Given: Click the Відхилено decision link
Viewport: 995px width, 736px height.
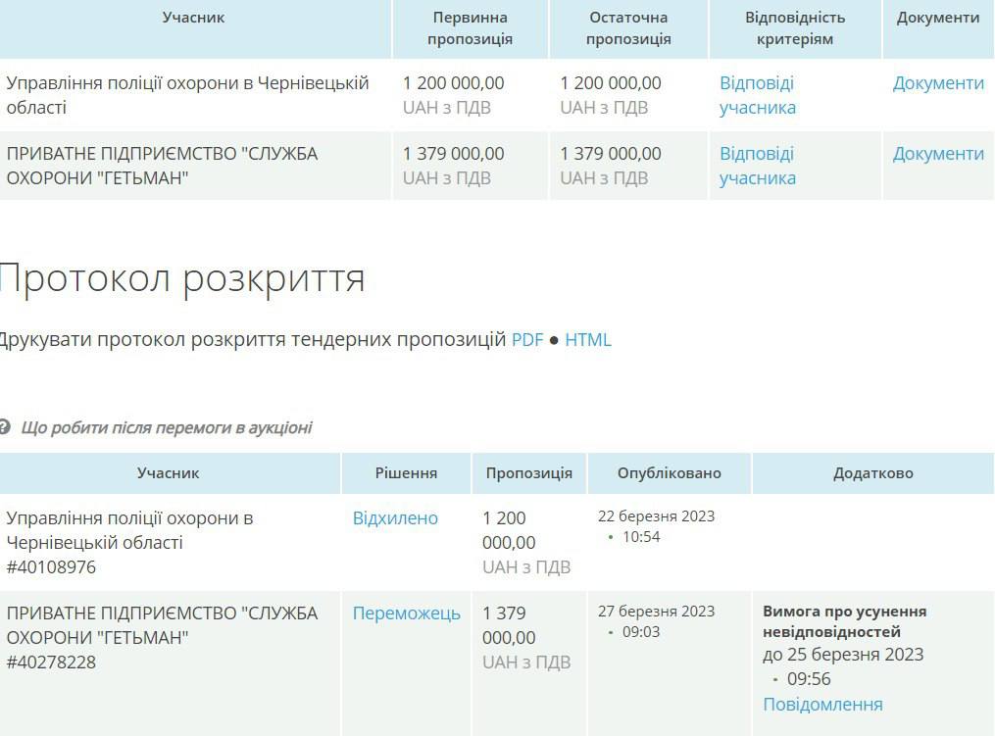Looking at the screenshot, I should pos(395,518).
